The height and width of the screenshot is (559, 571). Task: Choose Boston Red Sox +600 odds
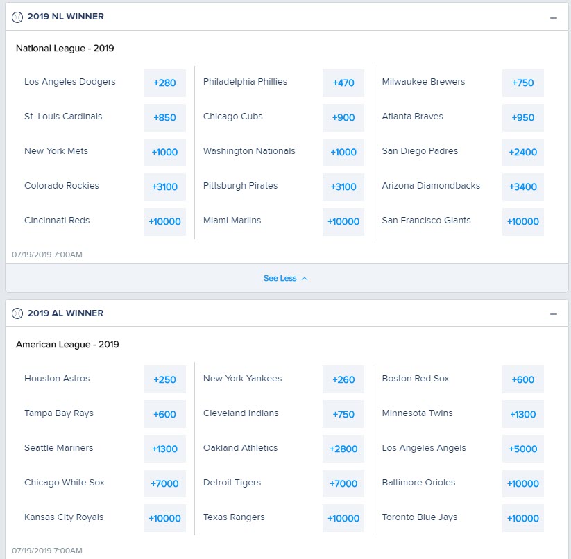coord(523,379)
